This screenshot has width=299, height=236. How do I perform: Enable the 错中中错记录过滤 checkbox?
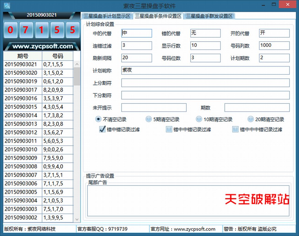(x=169, y=129)
